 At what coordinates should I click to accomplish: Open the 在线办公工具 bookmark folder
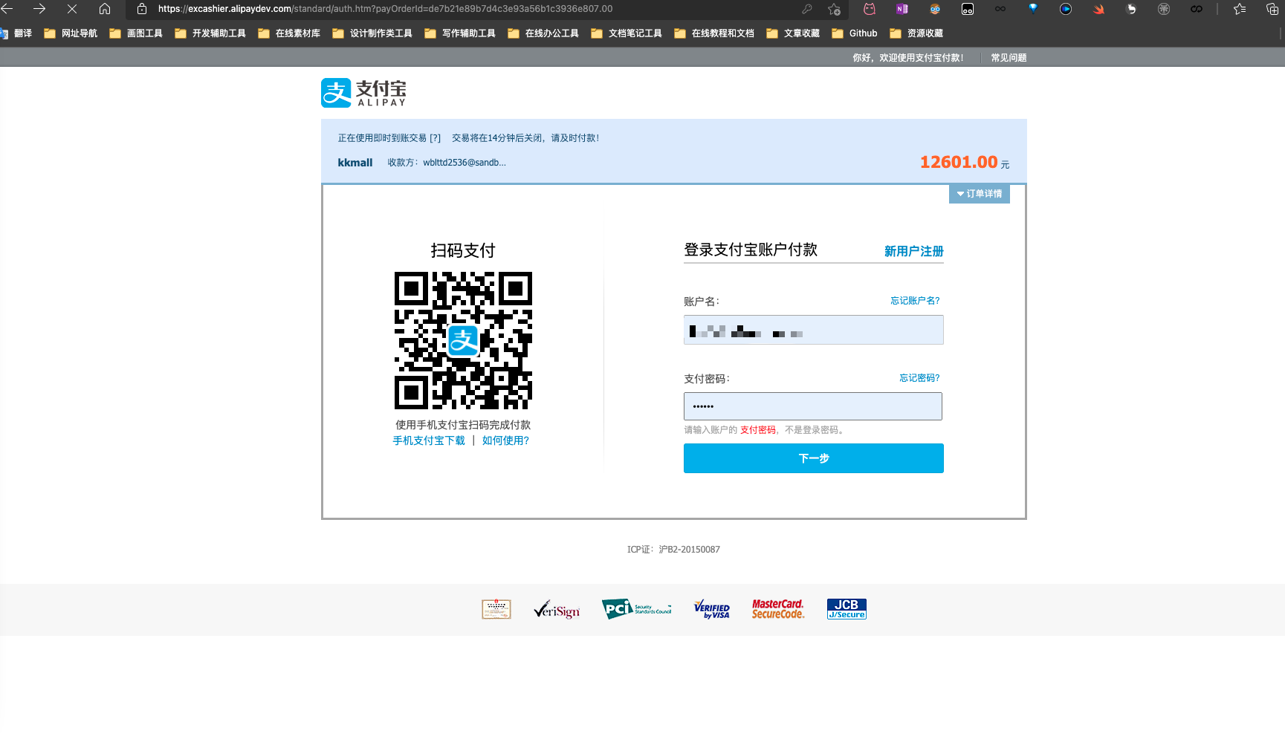coord(544,33)
